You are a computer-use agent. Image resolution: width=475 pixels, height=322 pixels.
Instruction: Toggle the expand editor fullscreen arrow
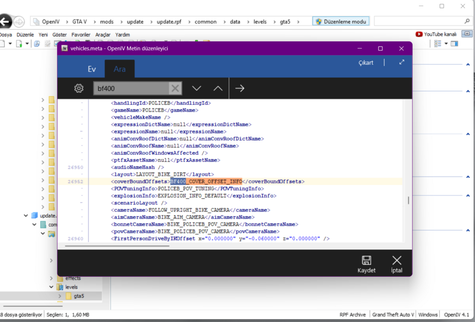pos(402,62)
